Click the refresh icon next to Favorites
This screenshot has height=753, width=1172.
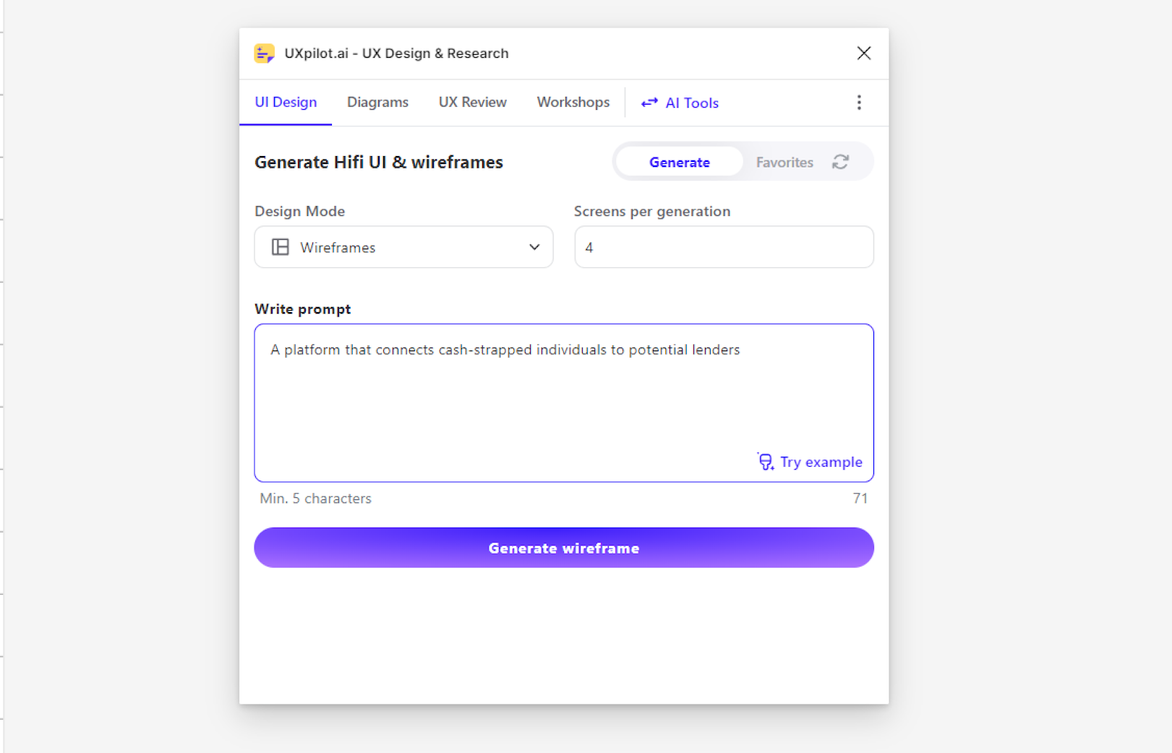(840, 161)
